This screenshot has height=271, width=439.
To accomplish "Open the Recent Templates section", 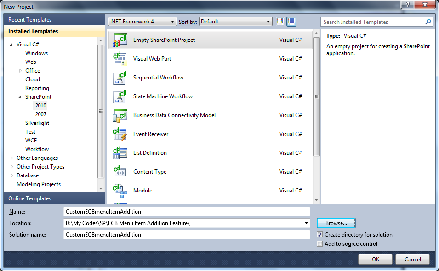I will [x=54, y=20].
